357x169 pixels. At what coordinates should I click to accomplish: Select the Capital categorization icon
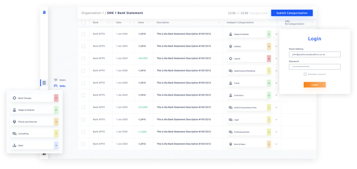point(231,58)
